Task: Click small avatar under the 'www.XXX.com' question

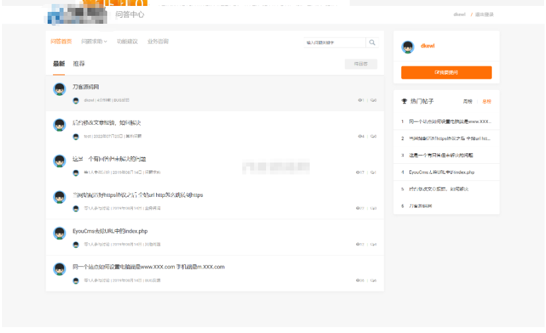Action: click(76, 281)
